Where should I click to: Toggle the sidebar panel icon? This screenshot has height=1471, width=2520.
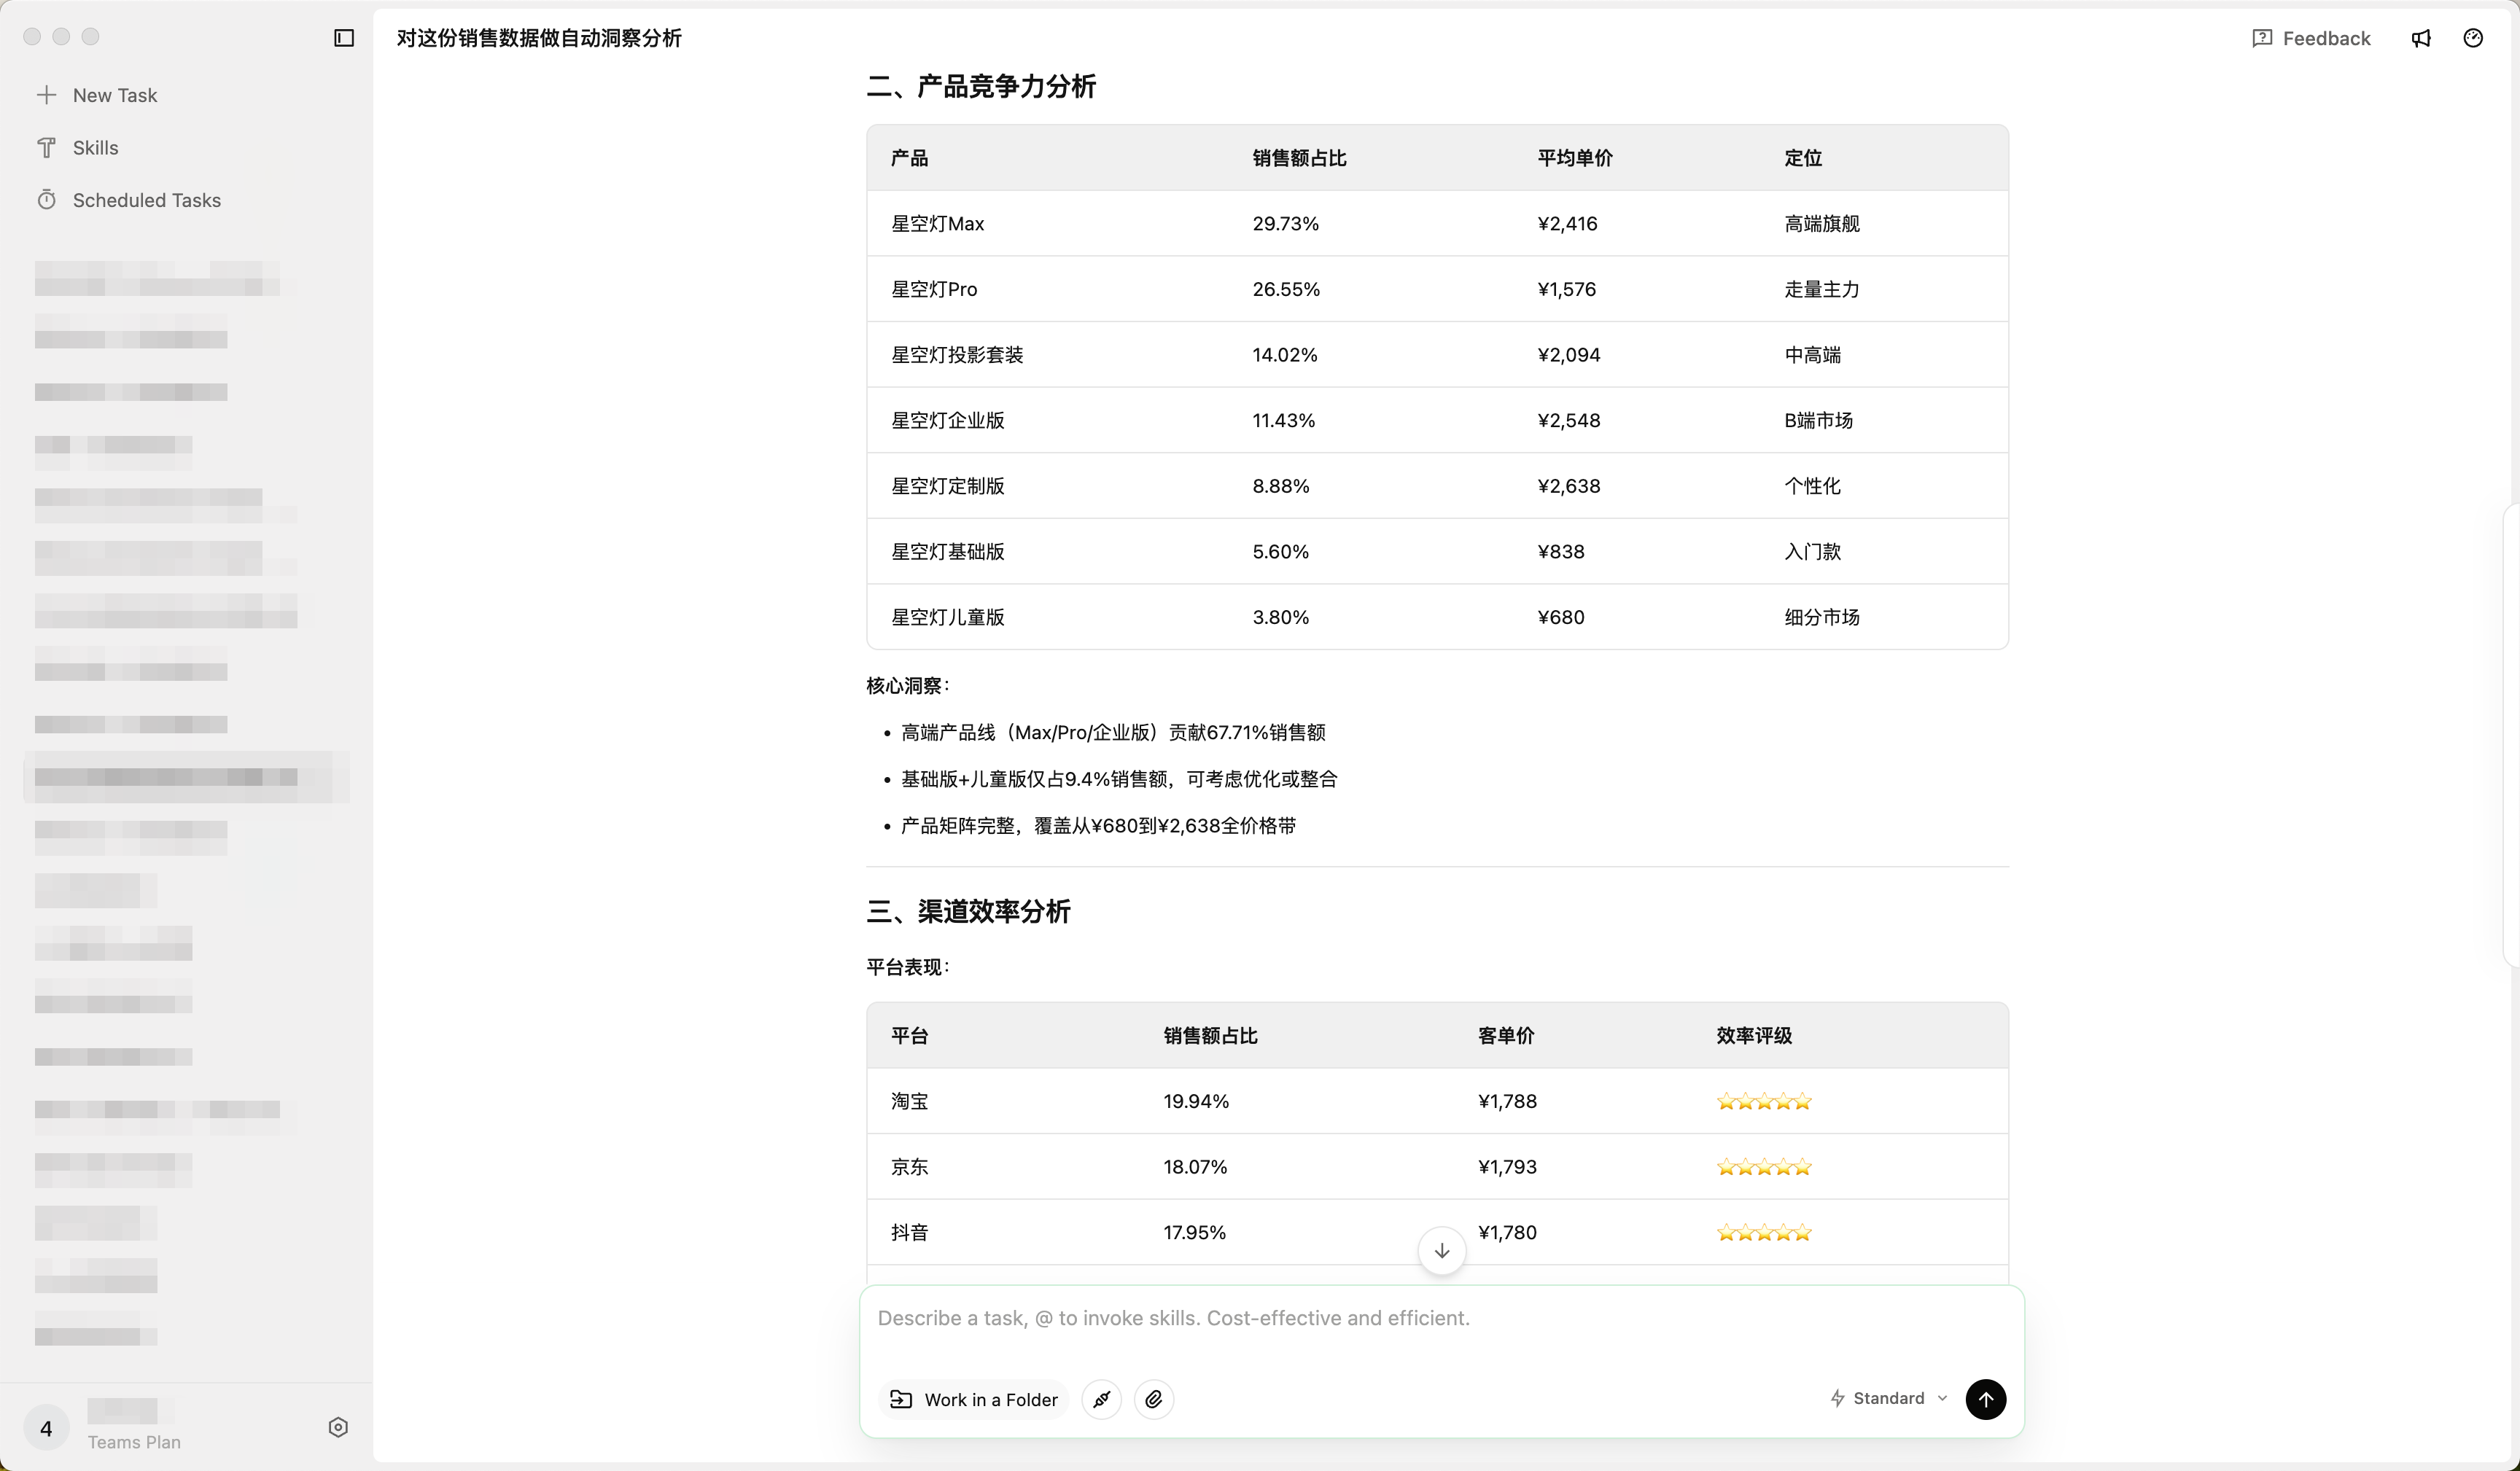(x=344, y=38)
